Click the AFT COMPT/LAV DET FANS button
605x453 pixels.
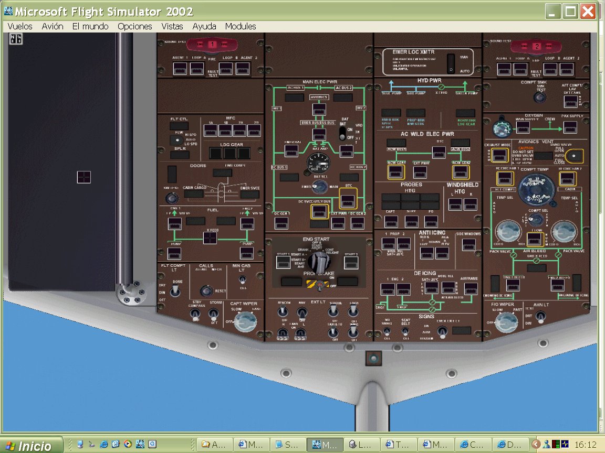click(x=571, y=101)
